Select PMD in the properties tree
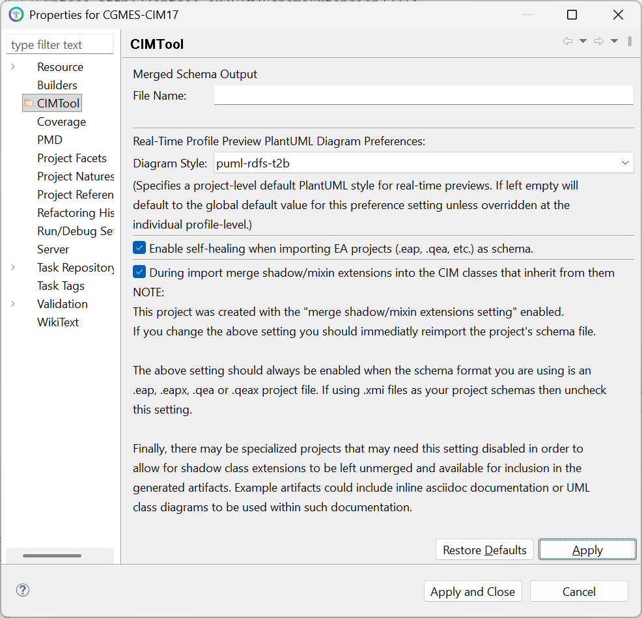Viewport: 642px width, 618px height. click(x=50, y=140)
